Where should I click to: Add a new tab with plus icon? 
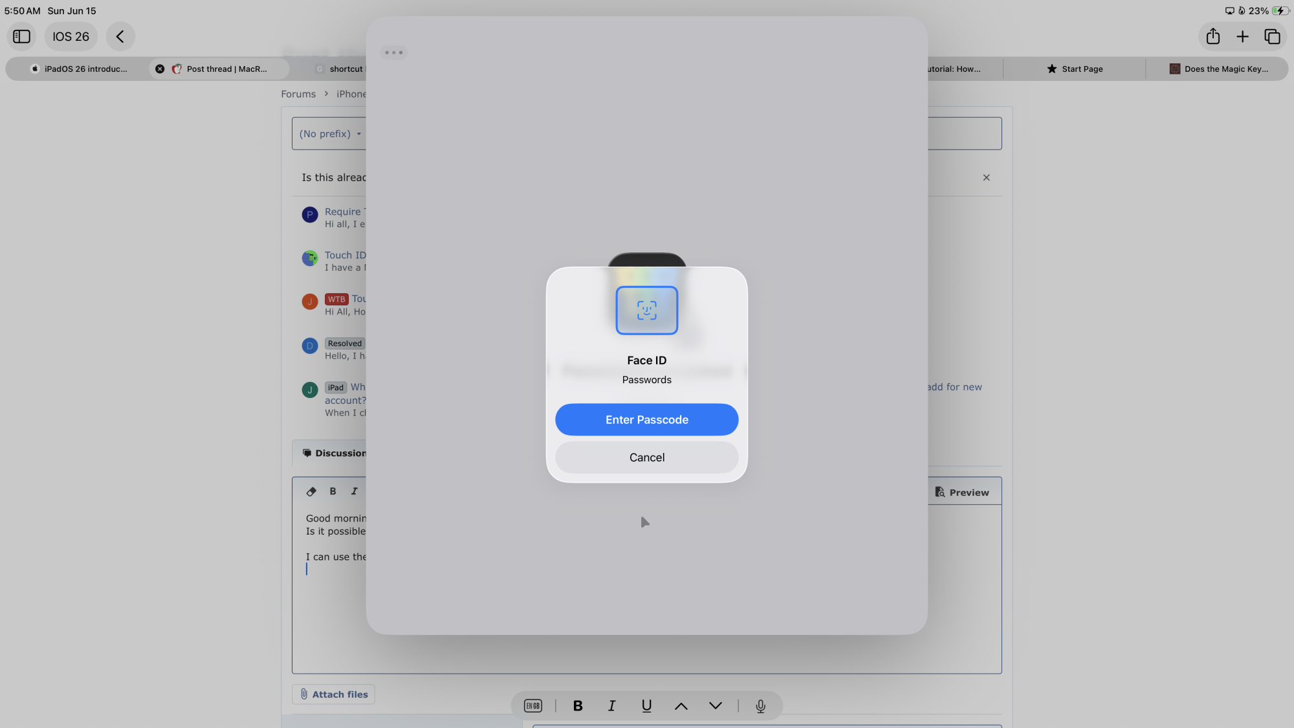pyautogui.click(x=1242, y=36)
